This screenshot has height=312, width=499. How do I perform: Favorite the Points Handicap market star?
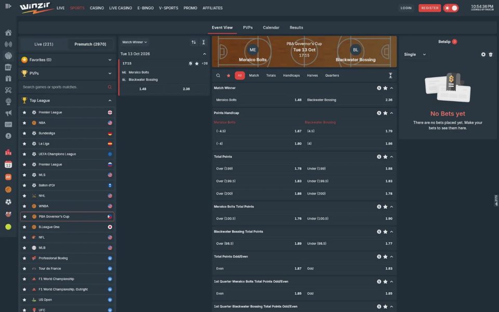[x=385, y=113]
